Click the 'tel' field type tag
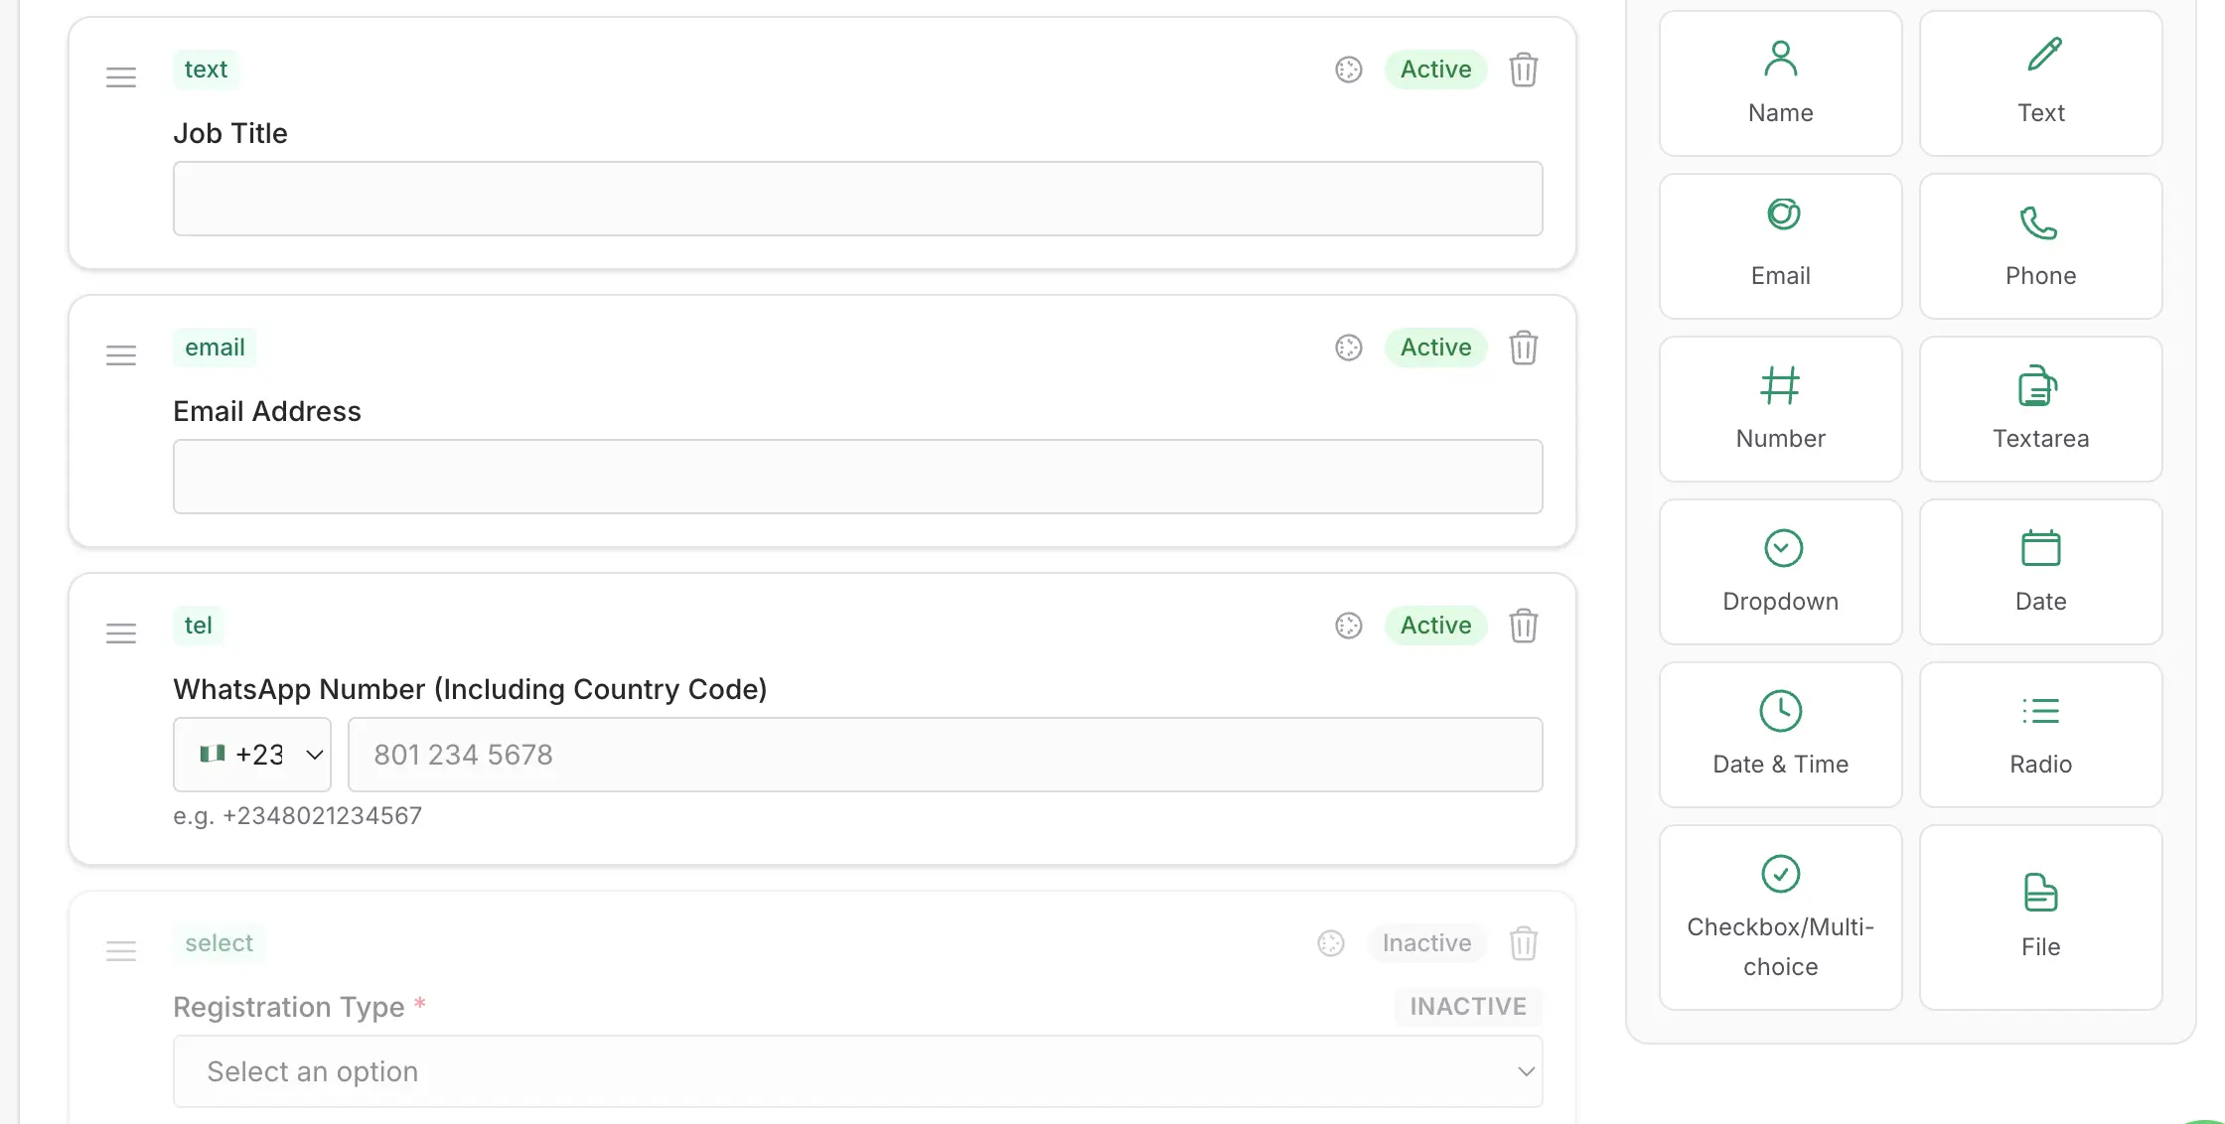This screenshot has height=1124, width=2225. 198,626
